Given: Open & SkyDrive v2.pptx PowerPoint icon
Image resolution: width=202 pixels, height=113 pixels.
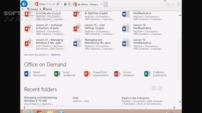Looking at the screenshot, I should (x=77, y=14).
